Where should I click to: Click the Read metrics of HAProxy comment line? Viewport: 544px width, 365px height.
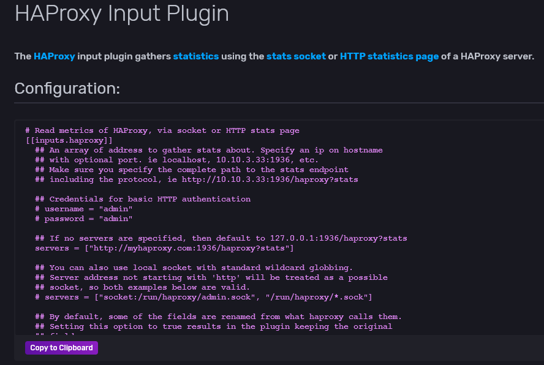point(162,130)
